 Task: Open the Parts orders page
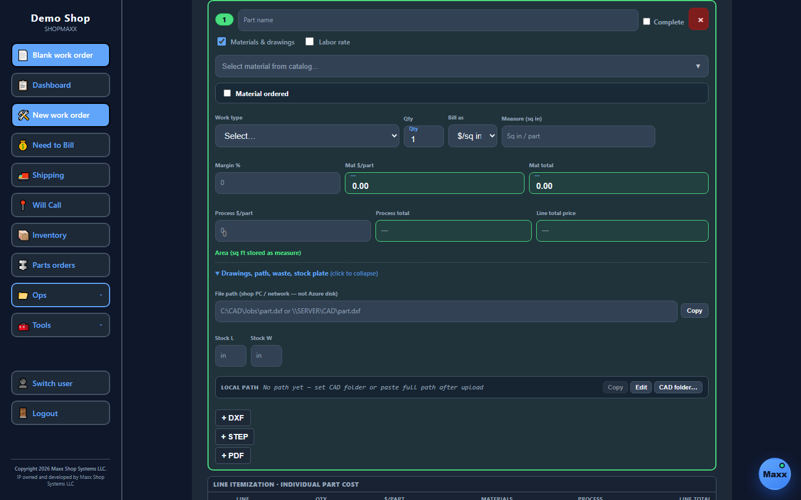pos(61,265)
